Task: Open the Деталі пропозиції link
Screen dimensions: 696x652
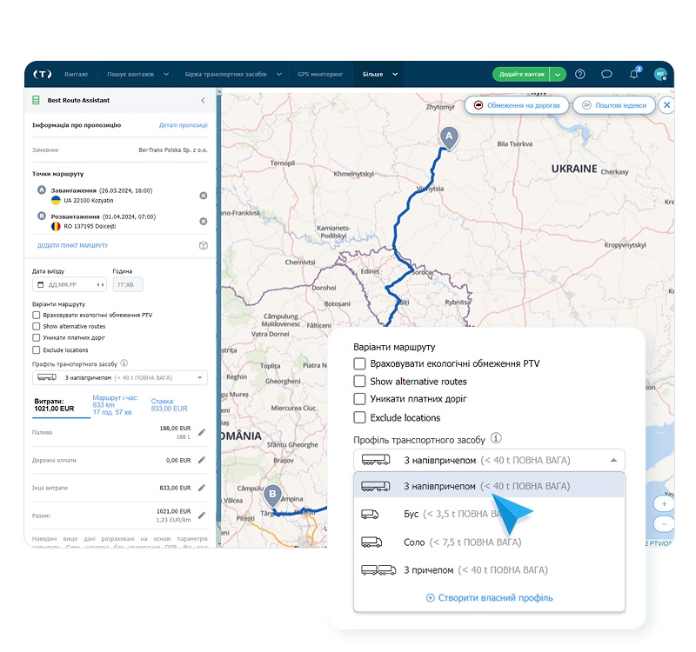Action: coord(184,125)
